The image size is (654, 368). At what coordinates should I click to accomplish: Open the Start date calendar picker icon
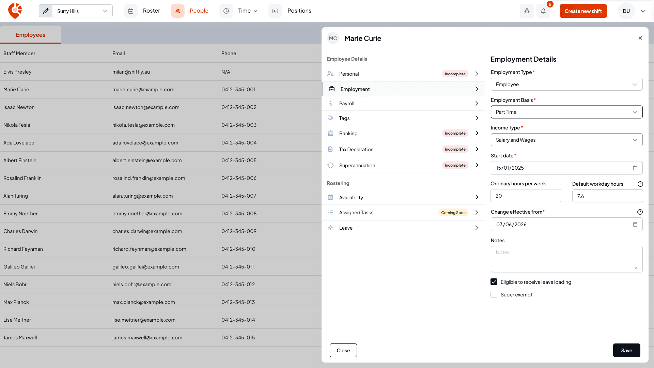tap(635, 168)
